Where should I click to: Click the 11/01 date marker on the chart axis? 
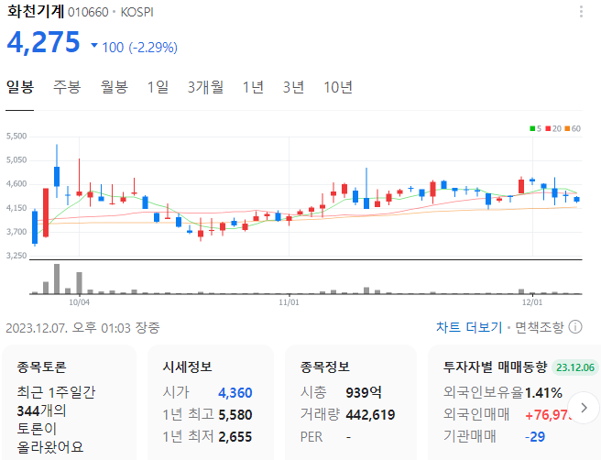pos(289,302)
